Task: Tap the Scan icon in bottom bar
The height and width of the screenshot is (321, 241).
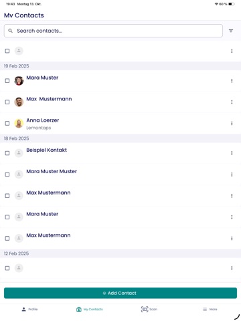Action: click(145, 309)
